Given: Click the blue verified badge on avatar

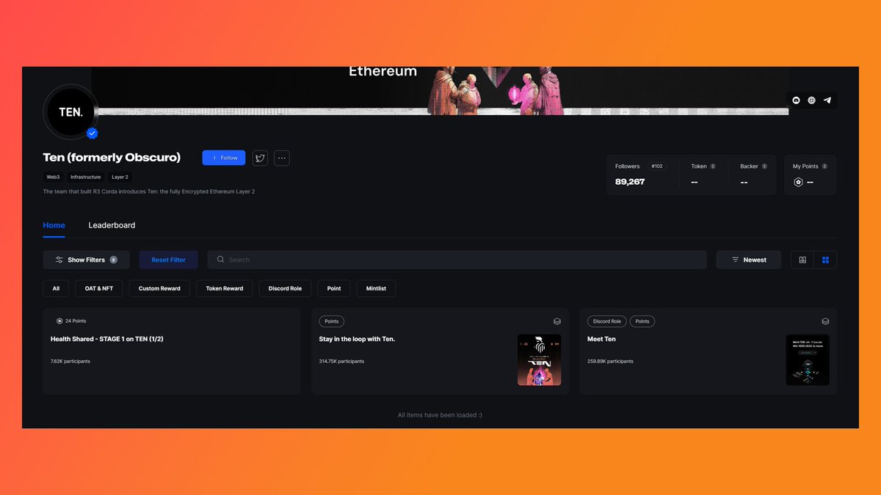Looking at the screenshot, I should [93, 133].
